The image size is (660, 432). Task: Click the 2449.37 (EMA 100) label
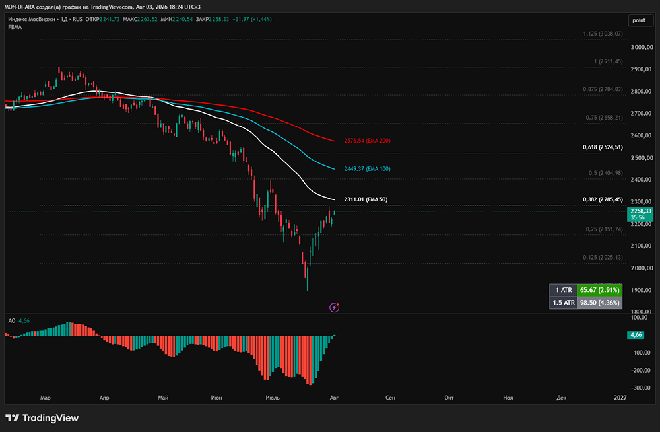[367, 169]
